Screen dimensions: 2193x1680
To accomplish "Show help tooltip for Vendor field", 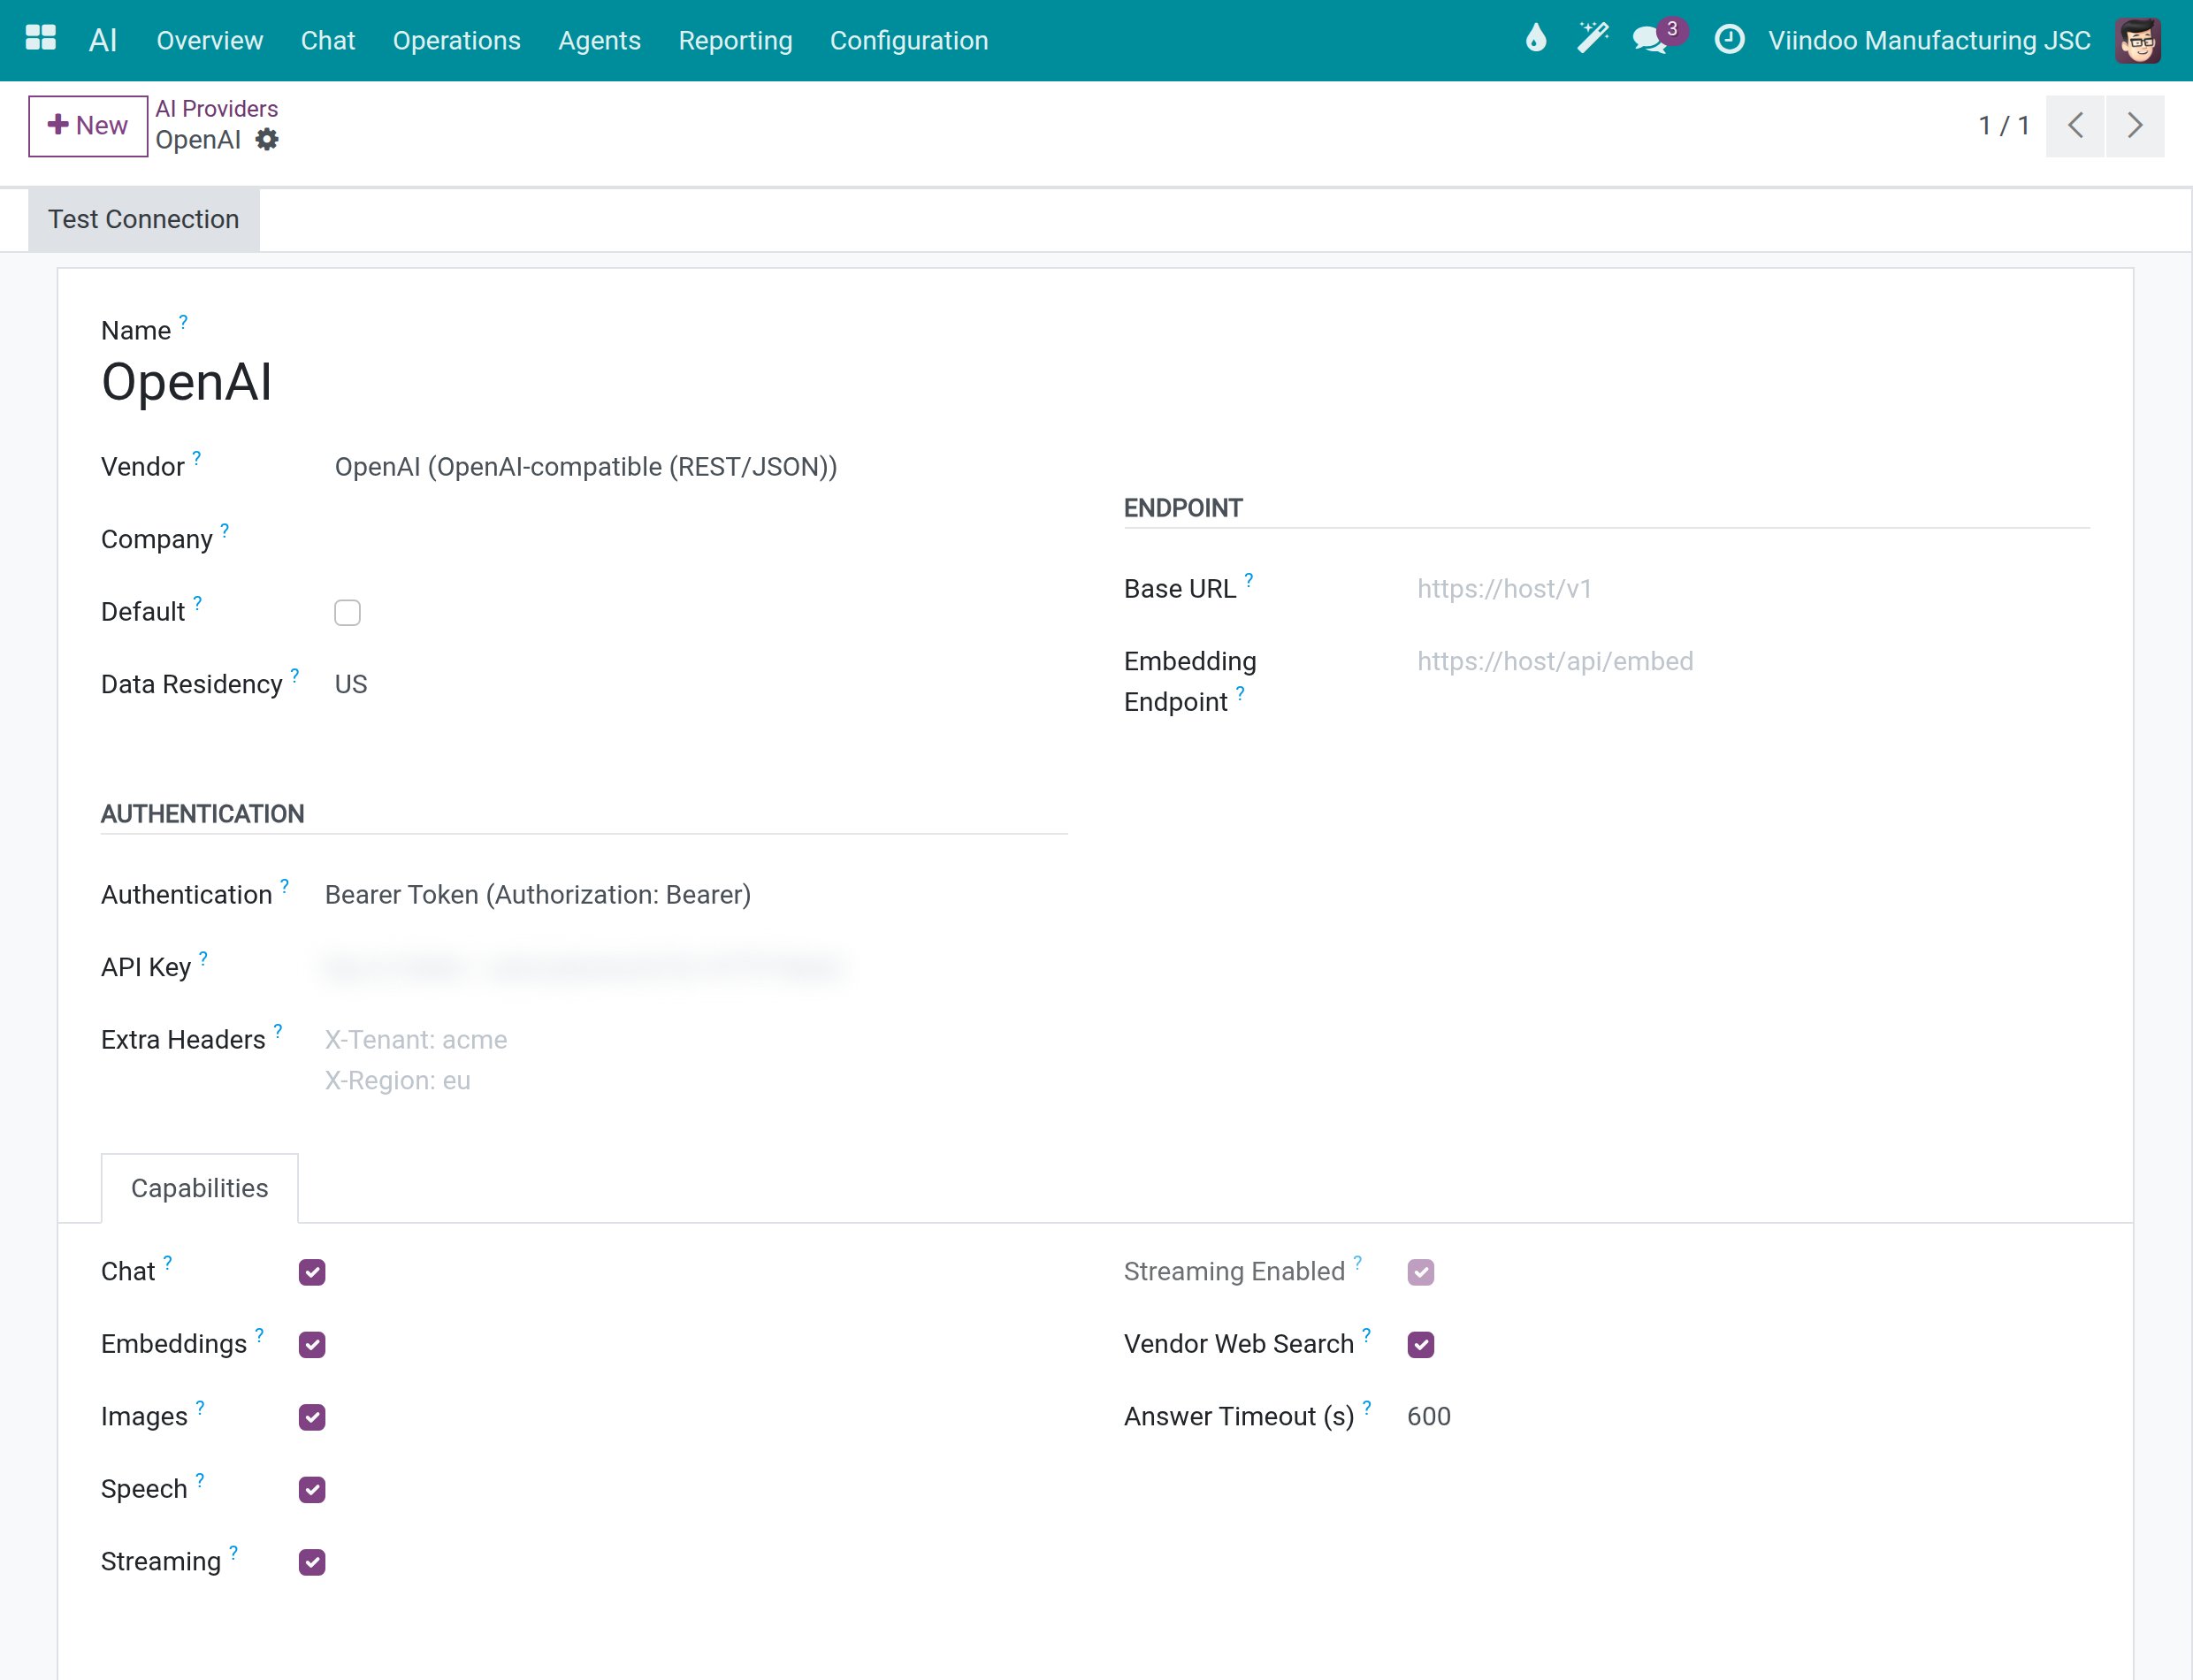I will [197, 458].
